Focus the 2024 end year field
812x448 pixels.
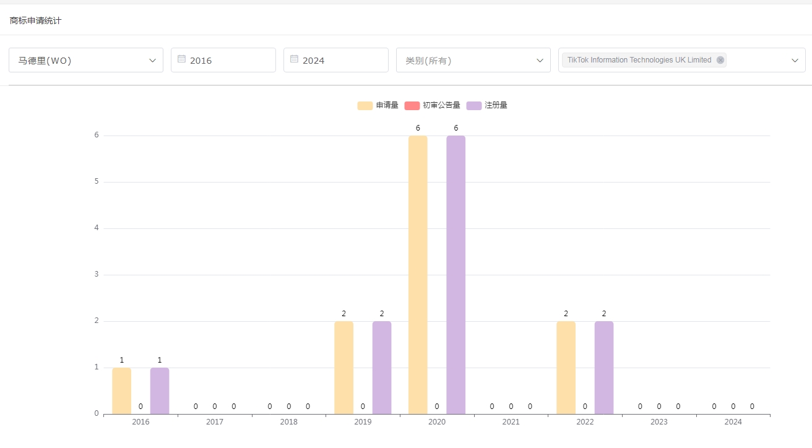[342, 61]
